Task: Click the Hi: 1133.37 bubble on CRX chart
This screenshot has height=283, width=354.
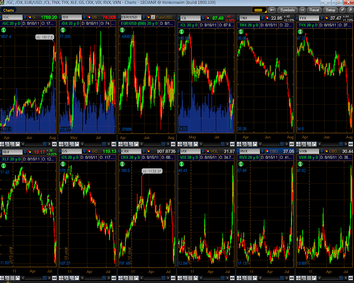Action: [x=152, y=172]
